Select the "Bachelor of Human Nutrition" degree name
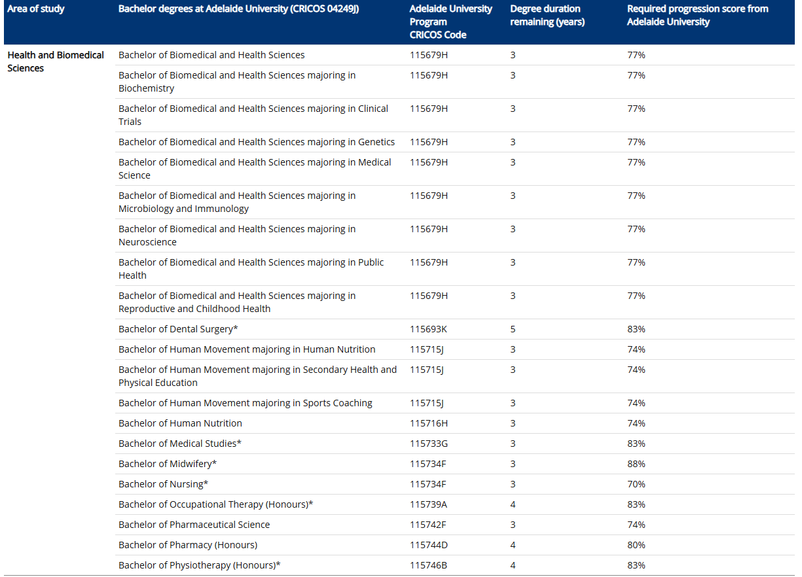The image size is (802, 577). 180,423
